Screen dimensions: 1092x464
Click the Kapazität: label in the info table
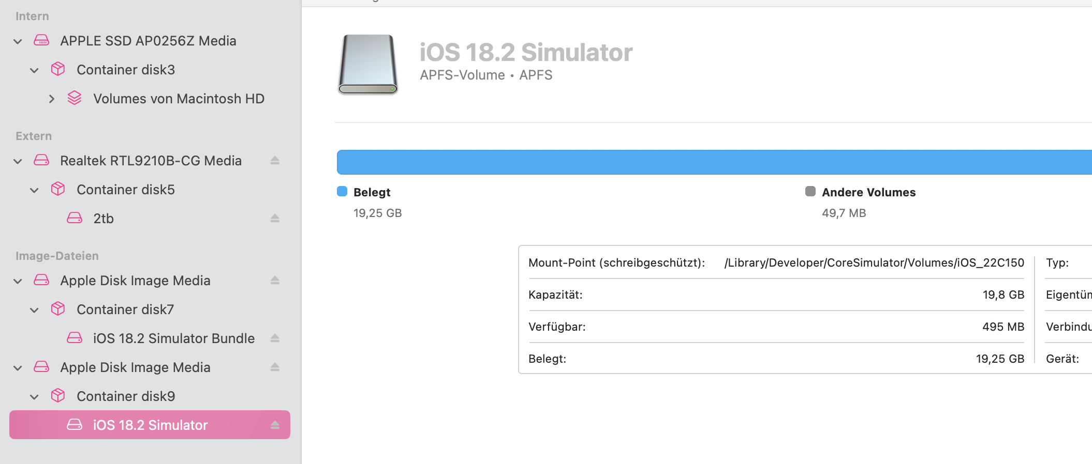(555, 295)
